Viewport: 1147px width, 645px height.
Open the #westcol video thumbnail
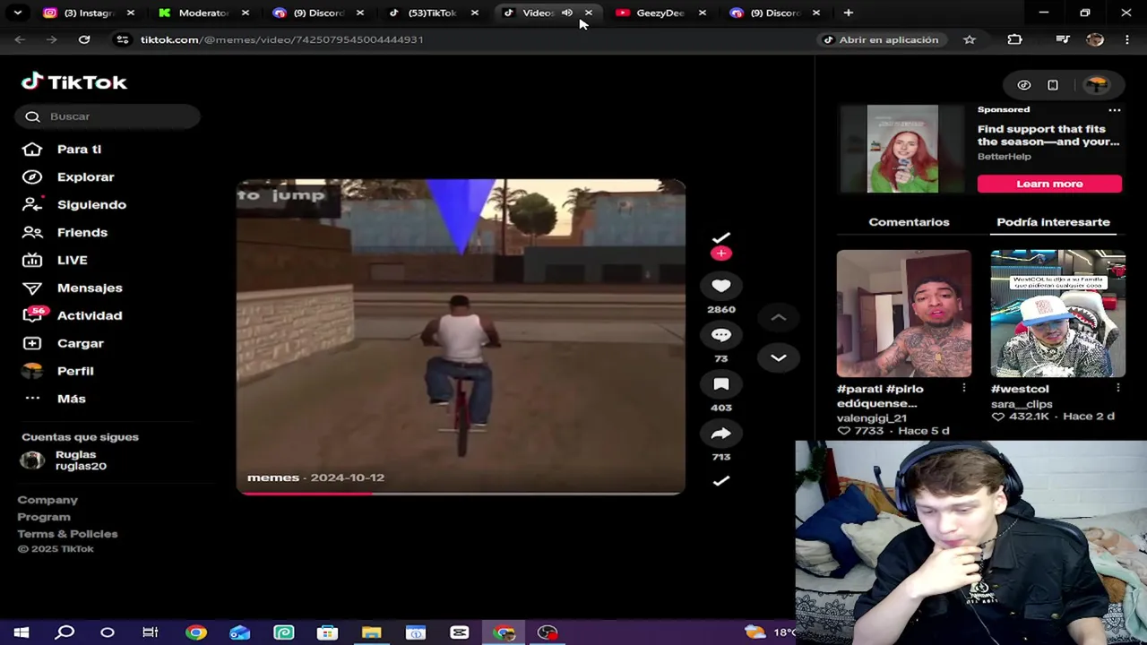[1057, 314]
